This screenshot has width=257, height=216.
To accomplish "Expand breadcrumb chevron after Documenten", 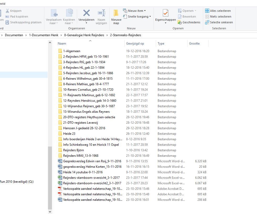I will click(x=26, y=35).
